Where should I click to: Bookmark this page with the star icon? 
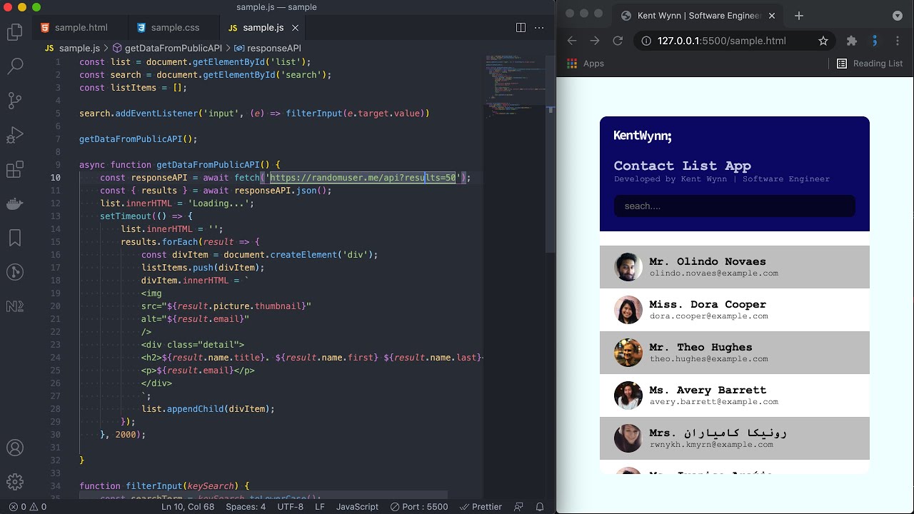(823, 41)
